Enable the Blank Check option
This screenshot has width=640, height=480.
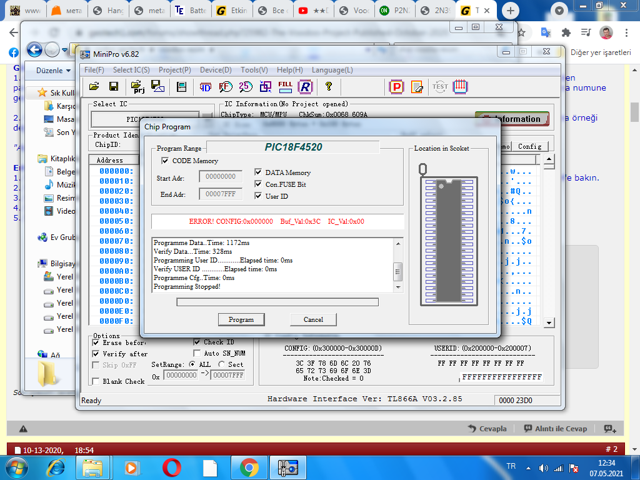[96, 381]
